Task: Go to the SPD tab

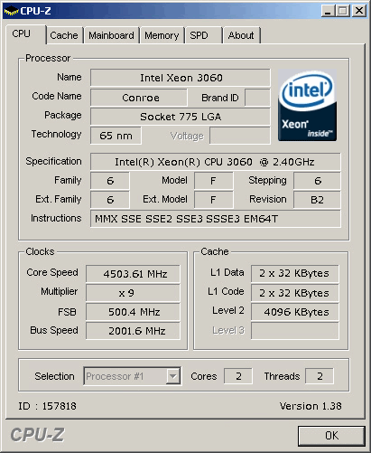Action: (203, 35)
